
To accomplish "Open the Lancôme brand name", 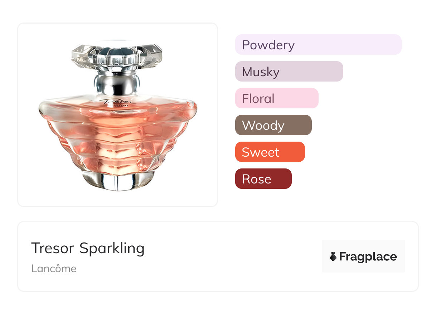I will [54, 268].
